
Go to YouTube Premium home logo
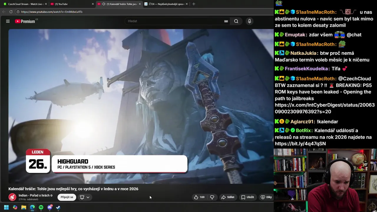tap(25, 21)
